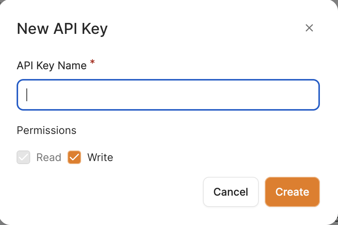Click the blinking text cursor in the field
The width and height of the screenshot is (338, 225).
point(27,95)
